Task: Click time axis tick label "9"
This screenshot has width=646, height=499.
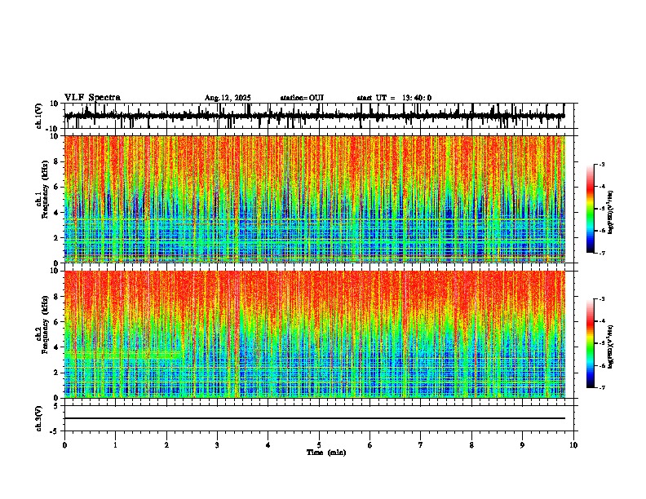Action: [522, 445]
